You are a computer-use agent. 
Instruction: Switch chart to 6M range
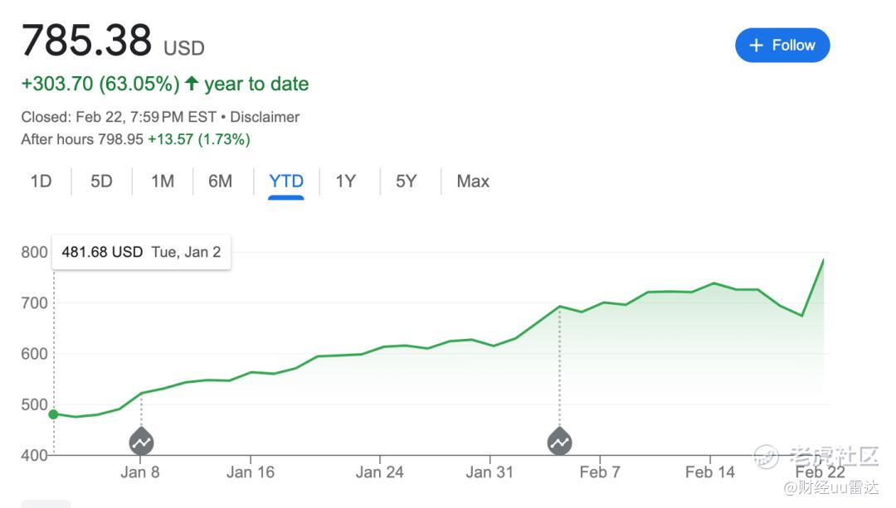[x=221, y=181]
